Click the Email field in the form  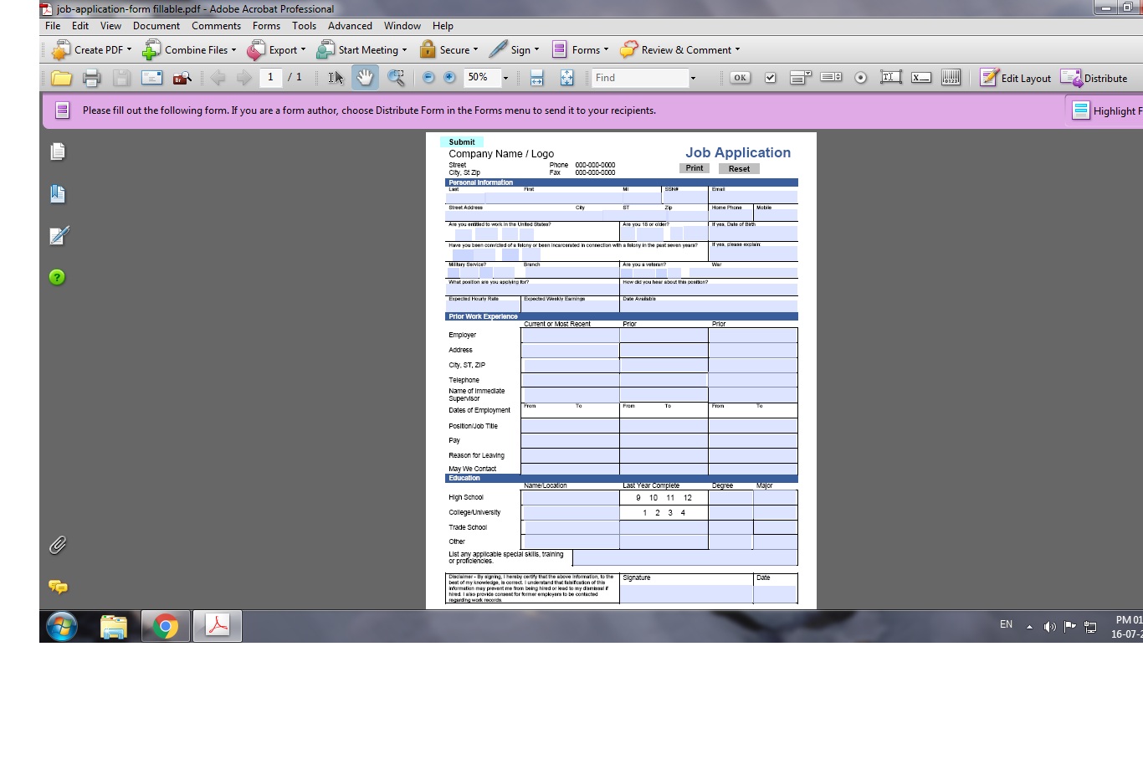pos(753,198)
